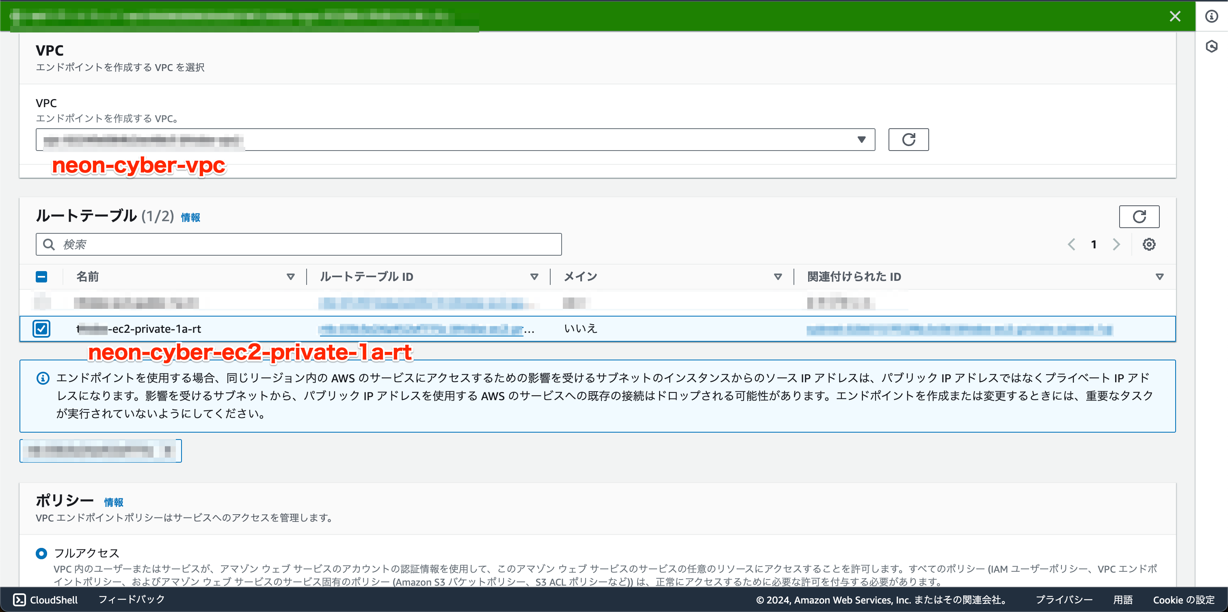Click the search magnifier in route table search
This screenshot has height=612, width=1228.
[49, 244]
